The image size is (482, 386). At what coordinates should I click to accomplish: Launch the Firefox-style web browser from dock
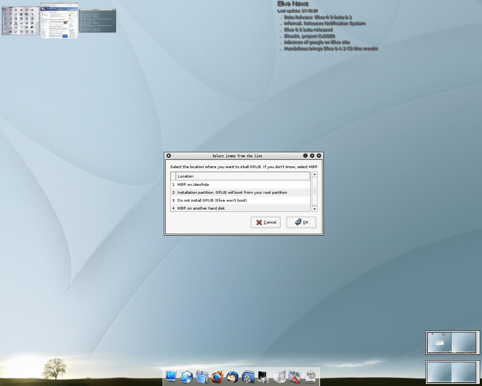point(217,377)
